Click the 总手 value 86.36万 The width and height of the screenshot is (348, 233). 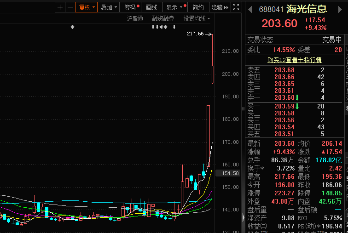click(283, 160)
